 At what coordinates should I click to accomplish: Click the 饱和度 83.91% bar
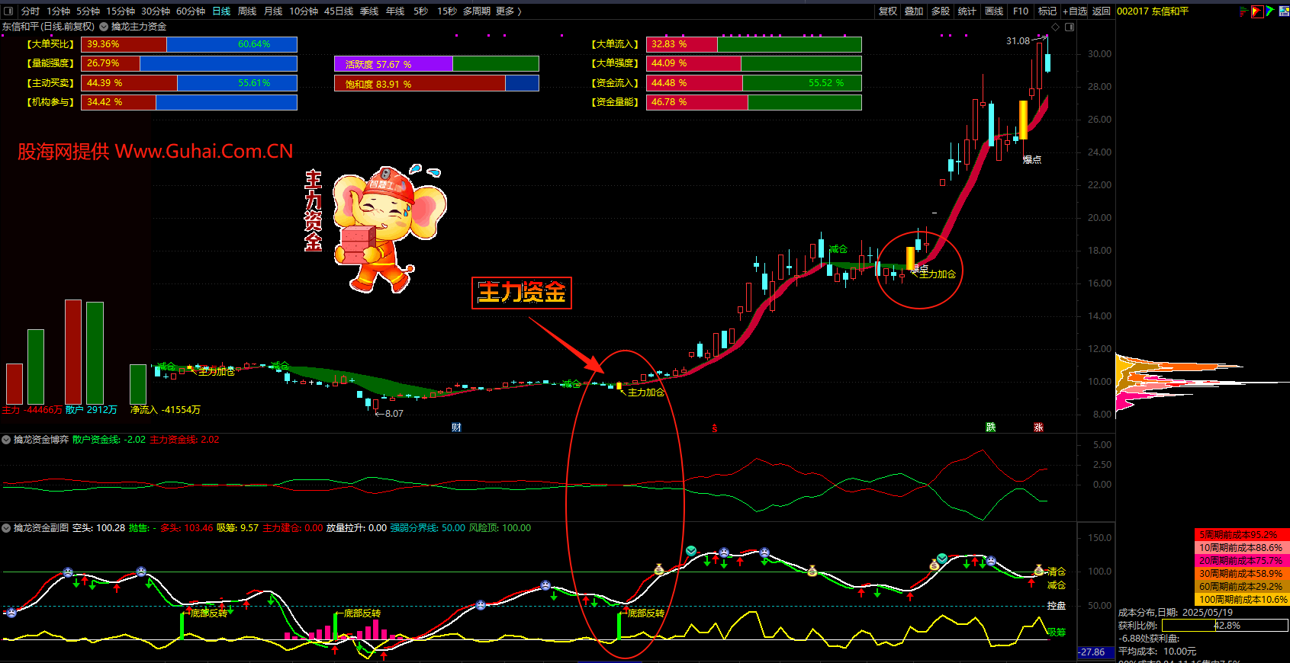pos(436,83)
